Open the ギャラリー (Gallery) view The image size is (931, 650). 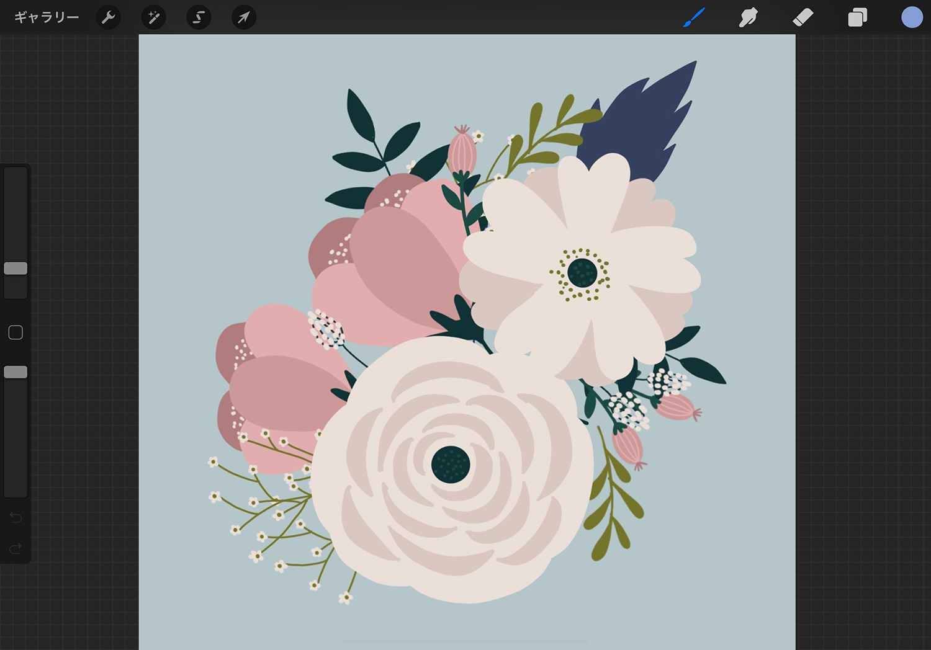click(47, 17)
